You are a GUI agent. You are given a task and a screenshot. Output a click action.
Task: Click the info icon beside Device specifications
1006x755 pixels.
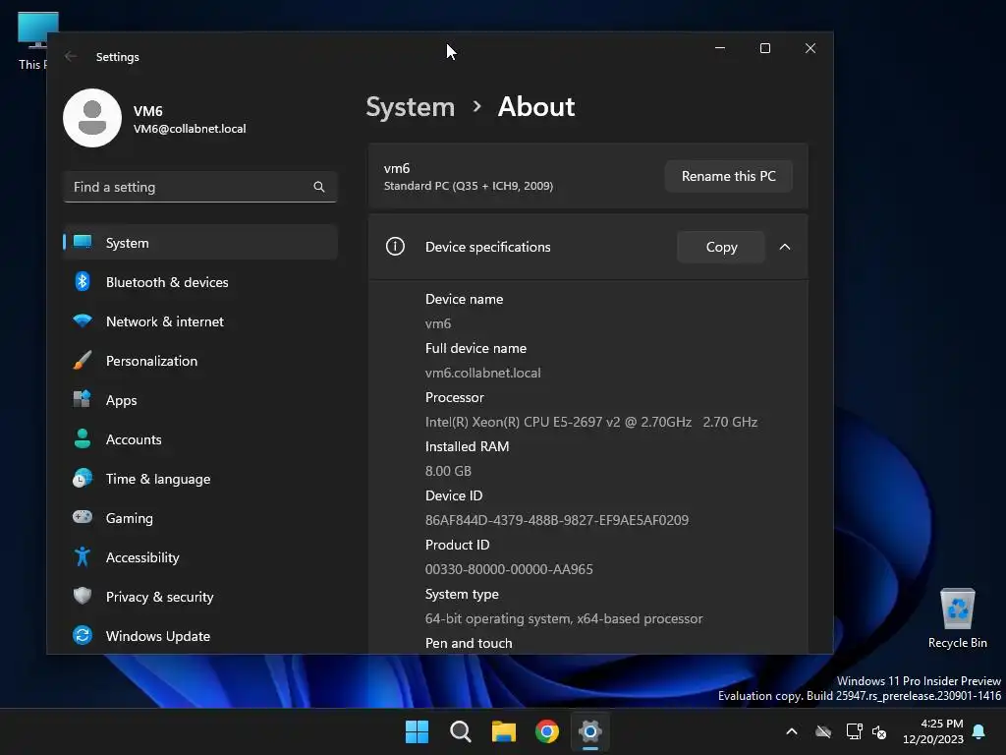(395, 247)
